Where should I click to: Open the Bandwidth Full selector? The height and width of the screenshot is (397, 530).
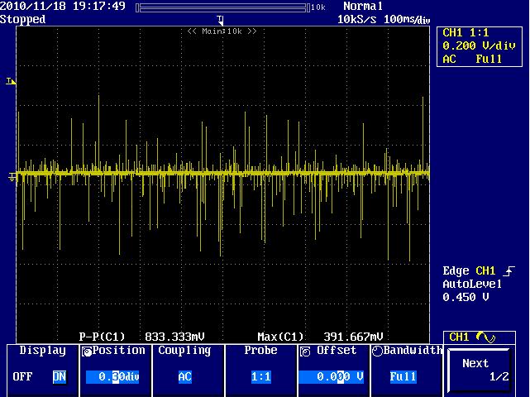click(403, 376)
